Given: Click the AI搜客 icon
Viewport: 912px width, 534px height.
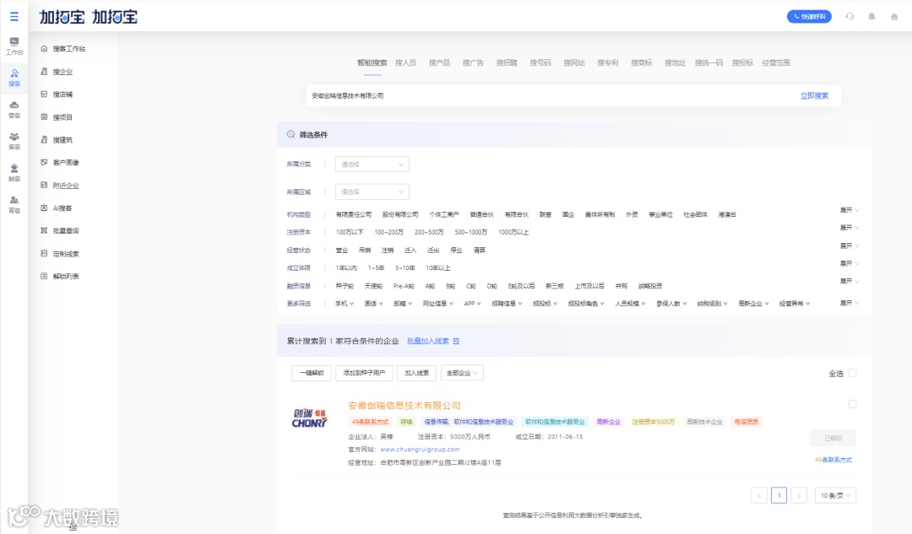Looking at the screenshot, I should [44, 208].
